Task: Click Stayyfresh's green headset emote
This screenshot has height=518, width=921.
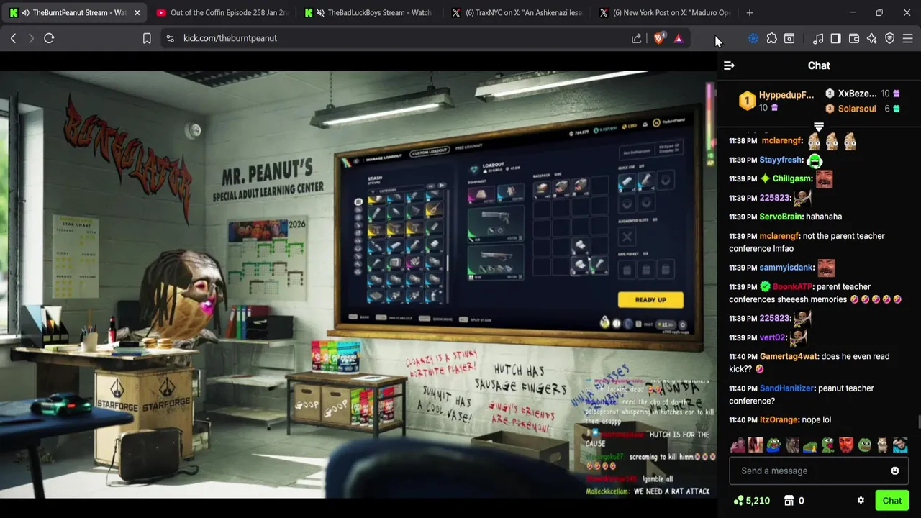Action: [x=815, y=160]
